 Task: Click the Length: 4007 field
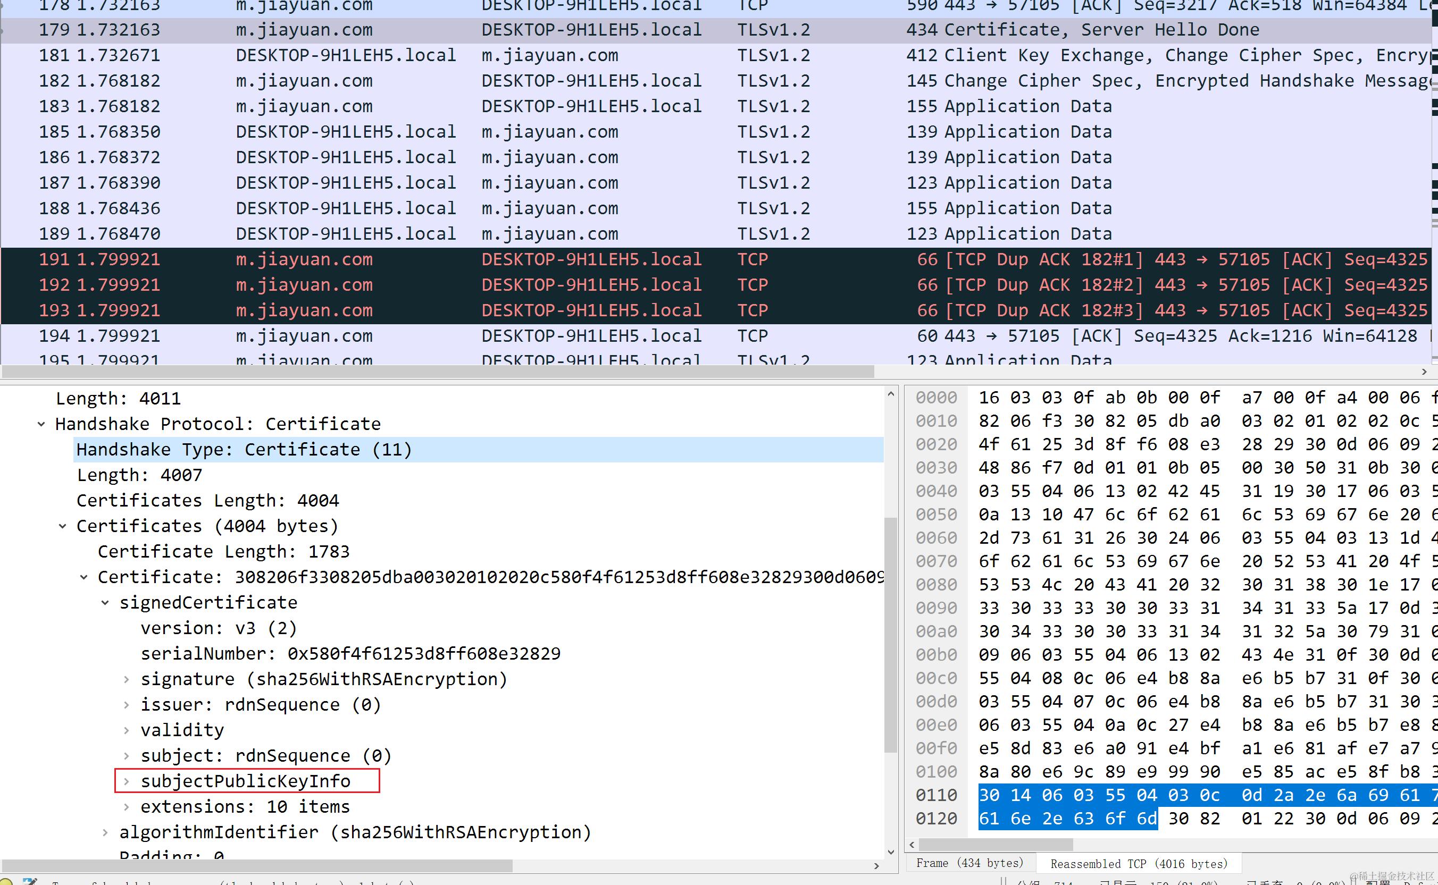pyautogui.click(x=139, y=475)
